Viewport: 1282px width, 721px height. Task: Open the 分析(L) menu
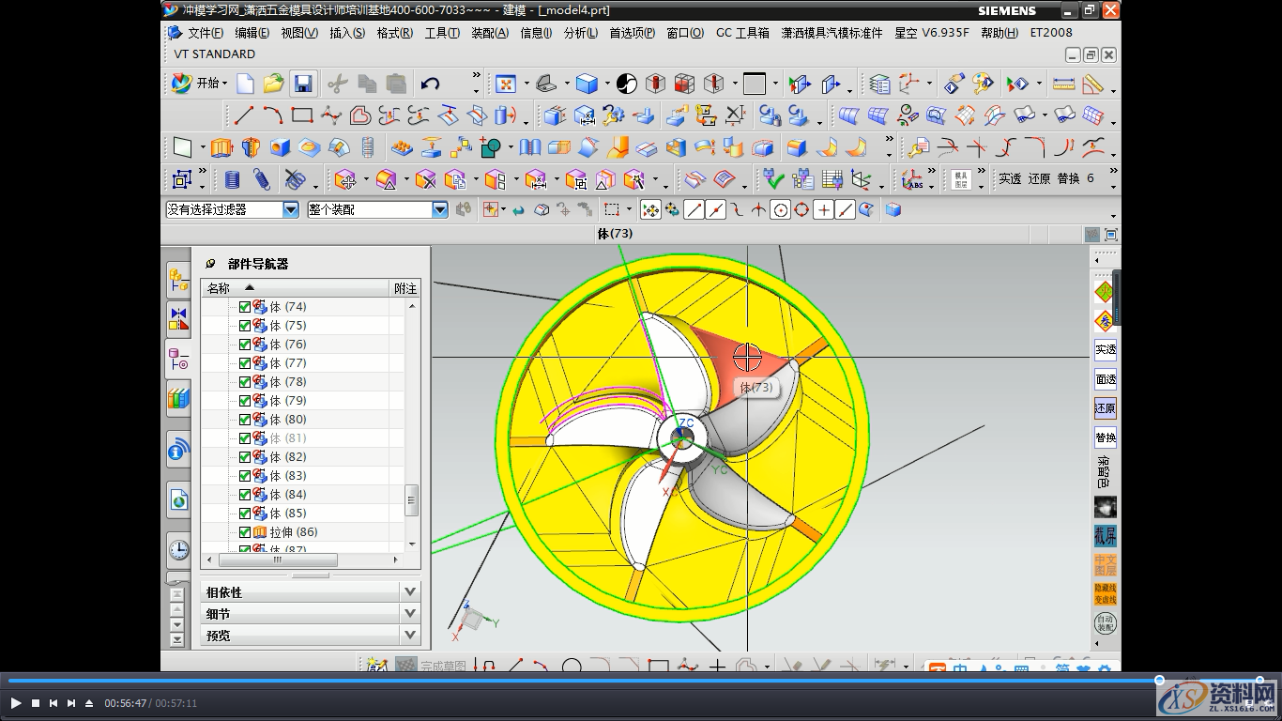coord(581,33)
